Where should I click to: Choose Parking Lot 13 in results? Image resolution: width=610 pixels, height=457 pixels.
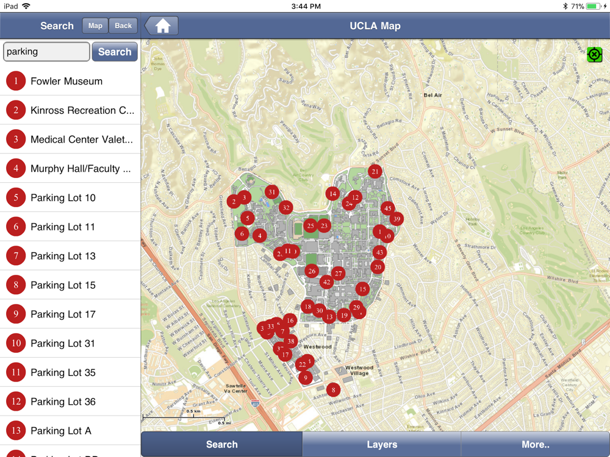pyautogui.click(x=70, y=256)
